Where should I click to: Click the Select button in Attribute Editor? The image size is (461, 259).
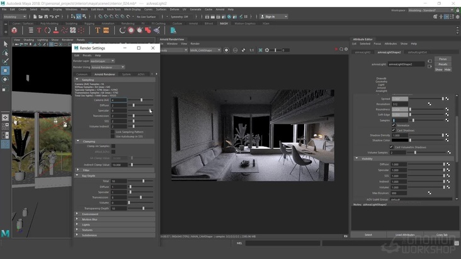tap(368, 234)
